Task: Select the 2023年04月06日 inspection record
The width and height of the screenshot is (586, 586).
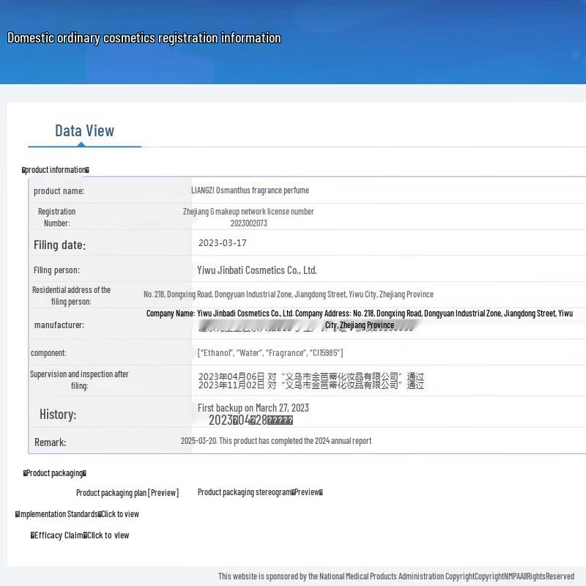Action: point(311,375)
